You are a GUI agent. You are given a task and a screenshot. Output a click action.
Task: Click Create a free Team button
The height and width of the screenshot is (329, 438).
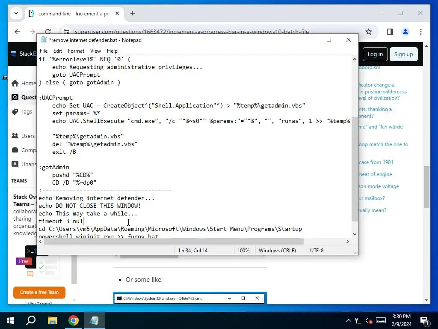pyautogui.click(x=39, y=292)
